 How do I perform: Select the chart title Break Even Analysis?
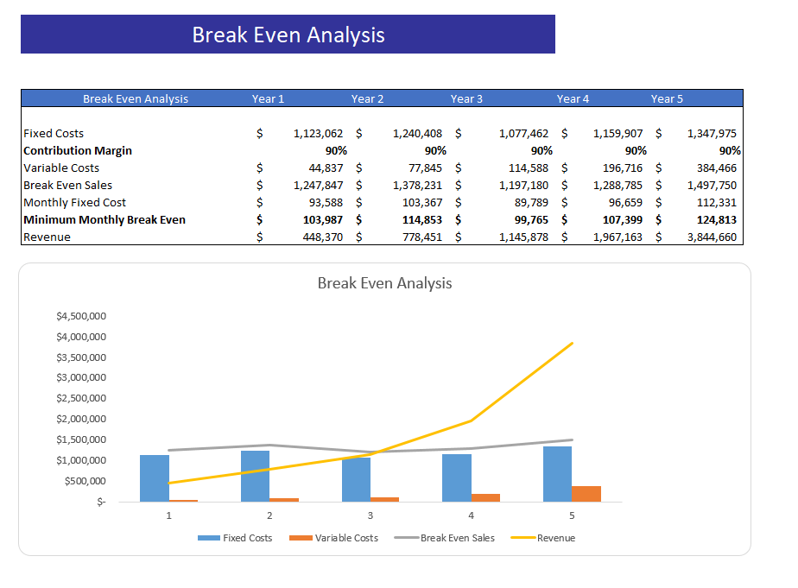[384, 283]
